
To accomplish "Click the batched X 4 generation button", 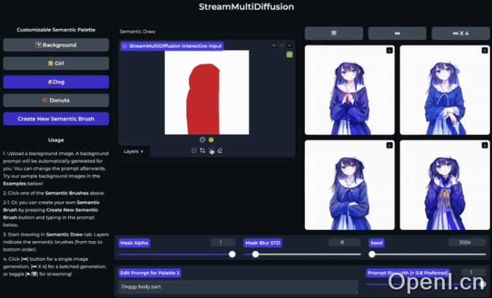I will coord(461,33).
